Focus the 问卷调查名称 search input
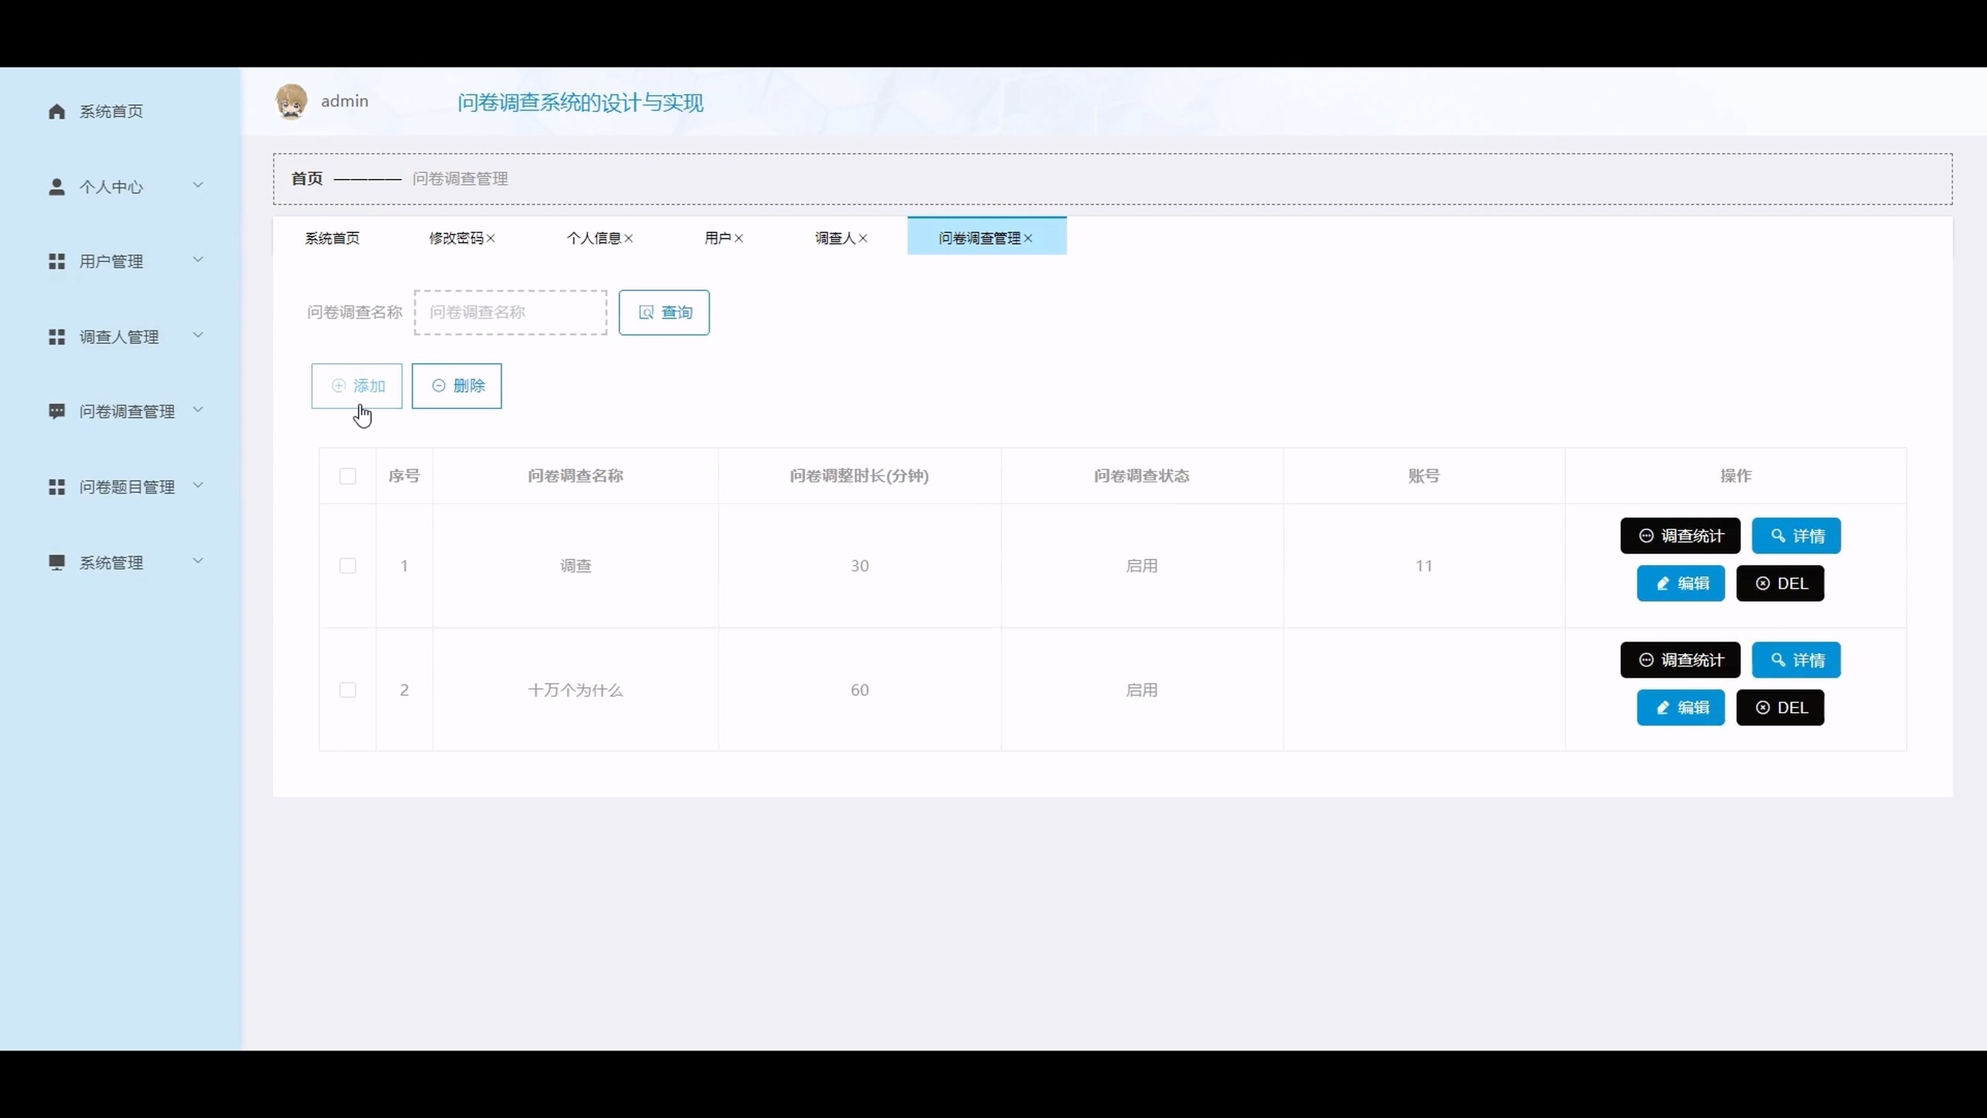This screenshot has height=1118, width=1987. click(x=511, y=313)
